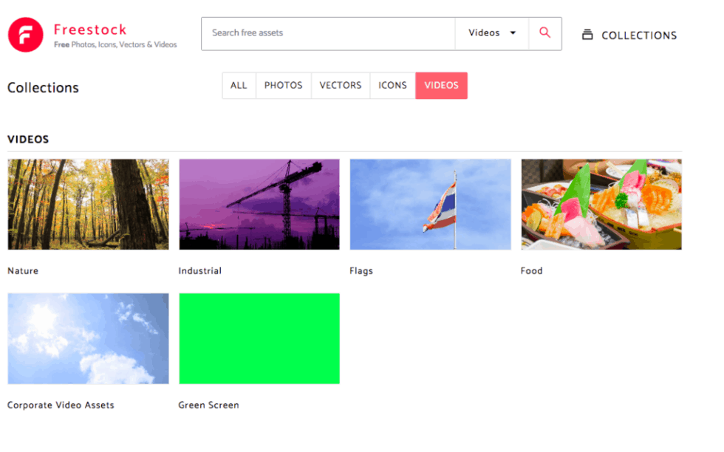Image resolution: width=724 pixels, height=452 pixels.
Task: Switch to the PHOTOS tab
Action: point(283,85)
